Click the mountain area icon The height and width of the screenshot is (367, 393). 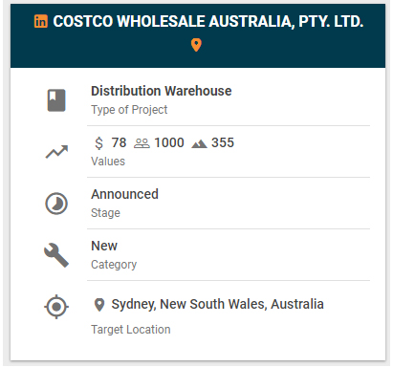(199, 144)
